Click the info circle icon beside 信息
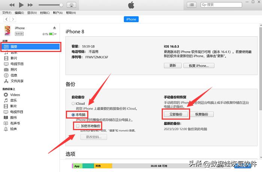 click(x=6, y=75)
